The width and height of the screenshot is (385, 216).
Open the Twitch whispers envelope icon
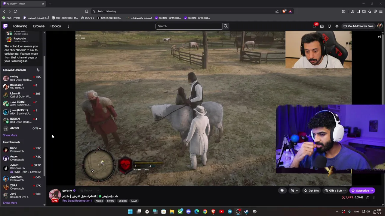click(x=322, y=26)
